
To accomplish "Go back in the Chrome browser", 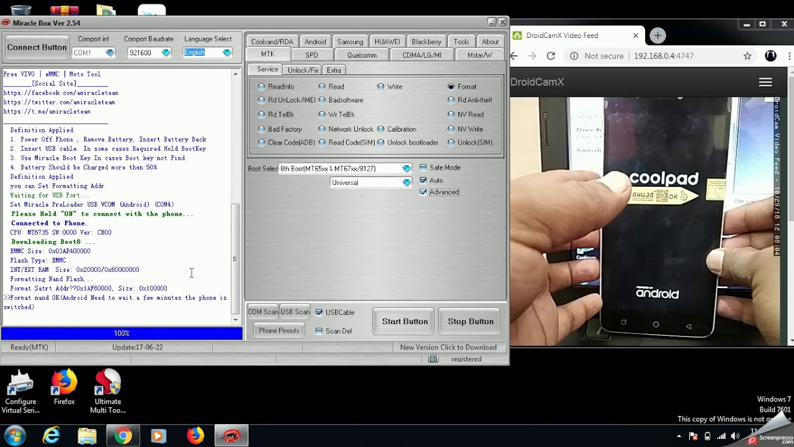I will 514,56.
